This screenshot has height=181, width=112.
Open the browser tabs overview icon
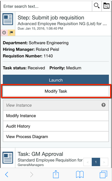[104, 174]
